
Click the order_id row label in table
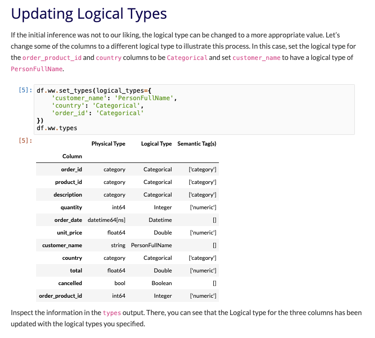point(72,169)
